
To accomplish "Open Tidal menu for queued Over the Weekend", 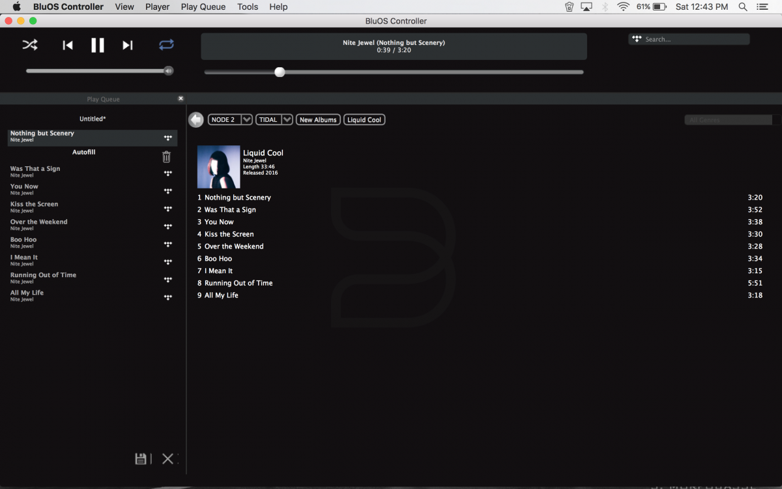I will pos(168,226).
